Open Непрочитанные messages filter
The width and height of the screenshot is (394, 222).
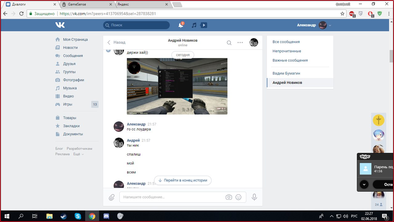[x=287, y=51]
